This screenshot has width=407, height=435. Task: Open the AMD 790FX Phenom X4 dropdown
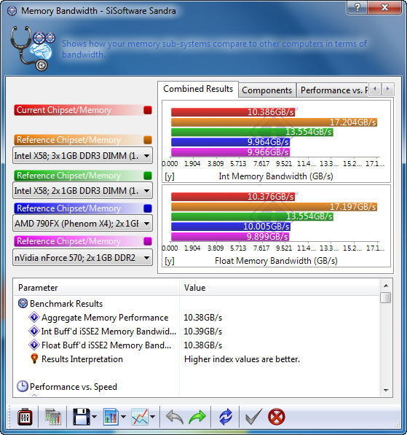(x=82, y=223)
